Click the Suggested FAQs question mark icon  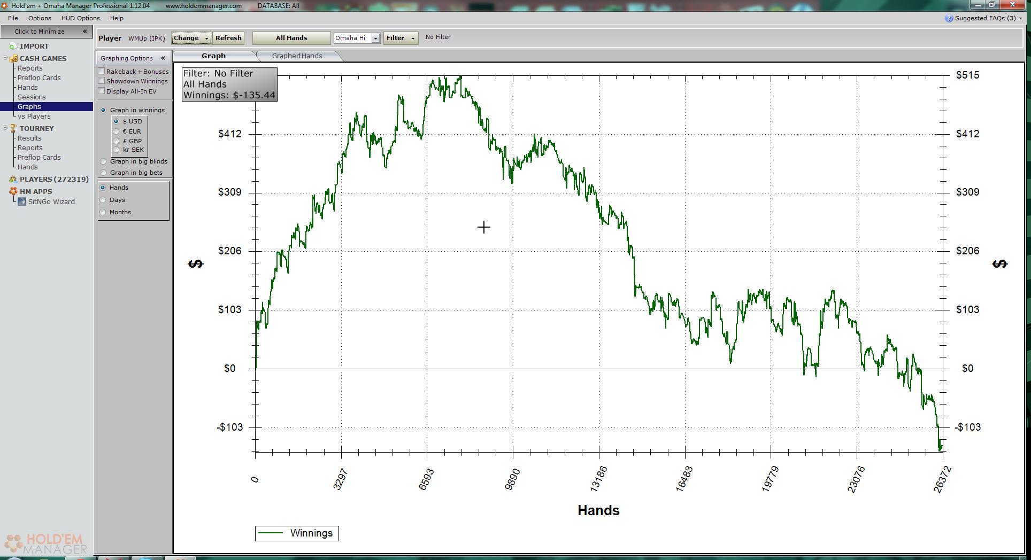point(949,19)
